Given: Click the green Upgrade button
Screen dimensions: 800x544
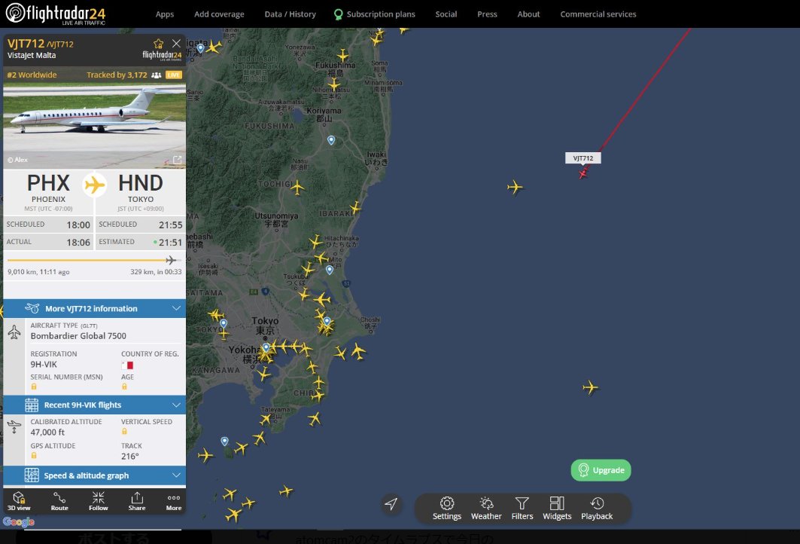Looking at the screenshot, I should click(601, 470).
